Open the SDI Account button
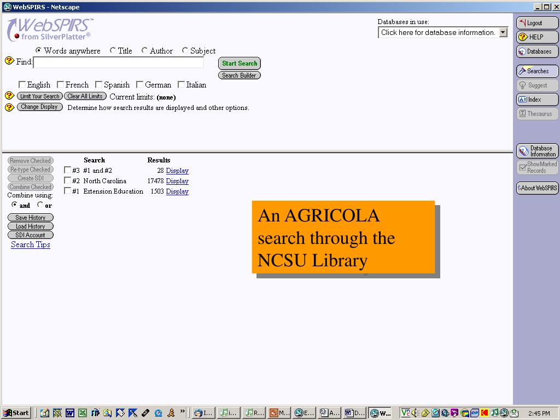Screen dimensions: 560x420 (31, 235)
